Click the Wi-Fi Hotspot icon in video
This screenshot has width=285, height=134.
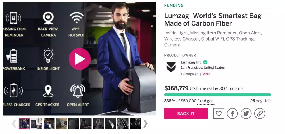pyautogui.click(x=77, y=18)
